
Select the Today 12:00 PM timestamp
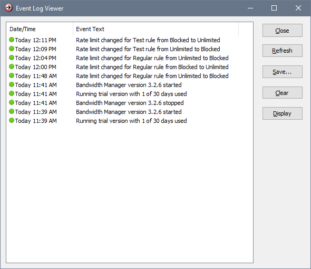tap(35, 67)
